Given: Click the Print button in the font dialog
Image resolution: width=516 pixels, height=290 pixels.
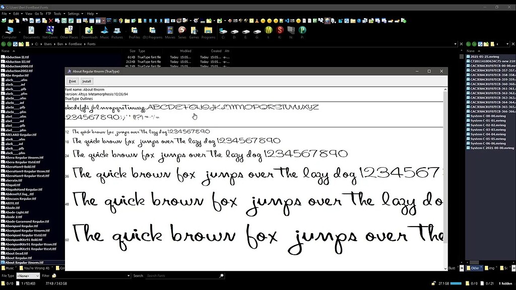Looking at the screenshot, I should (x=72, y=81).
